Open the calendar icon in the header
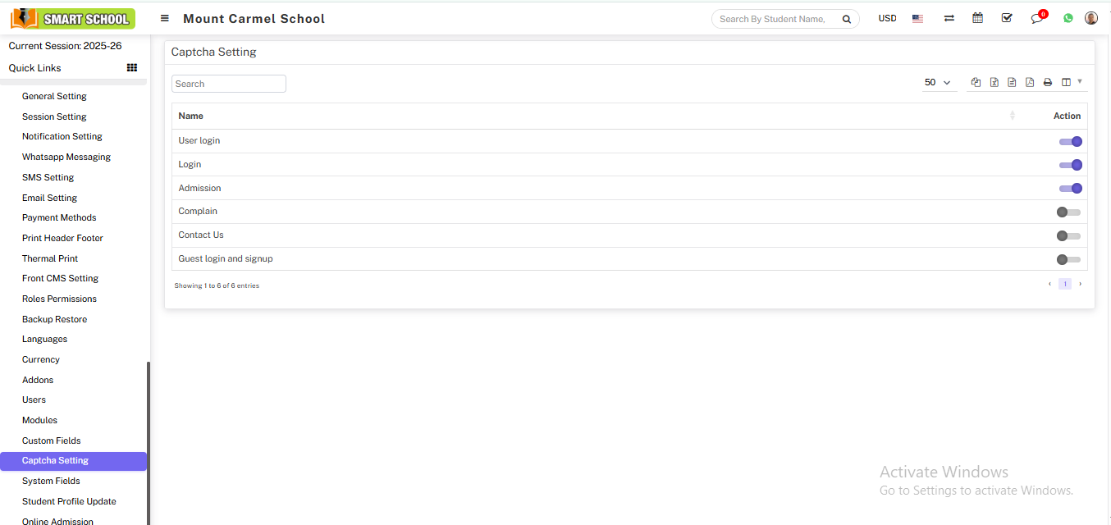 (x=977, y=18)
